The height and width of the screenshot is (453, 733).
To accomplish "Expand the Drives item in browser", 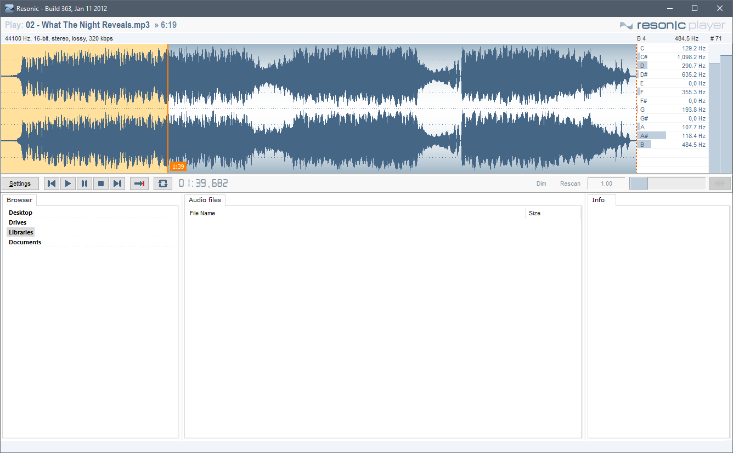I will coord(18,222).
